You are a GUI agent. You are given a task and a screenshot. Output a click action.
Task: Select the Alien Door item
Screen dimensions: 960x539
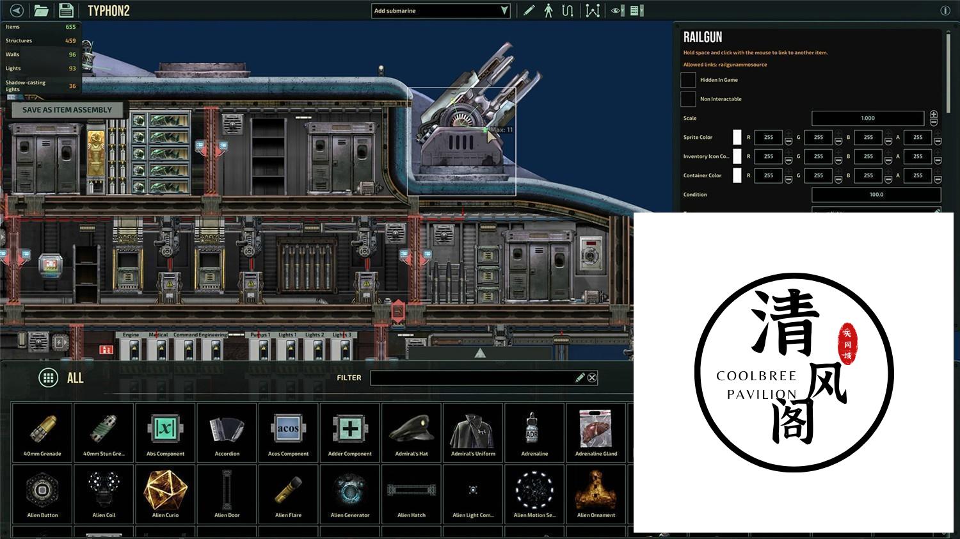227,494
